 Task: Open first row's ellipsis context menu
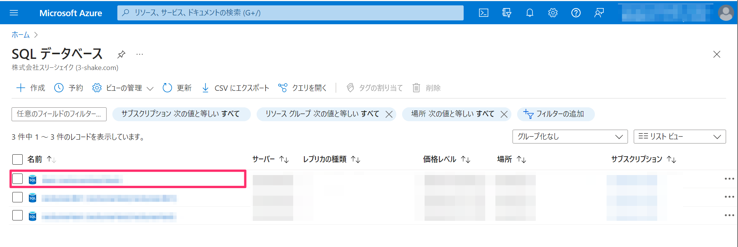tap(729, 179)
